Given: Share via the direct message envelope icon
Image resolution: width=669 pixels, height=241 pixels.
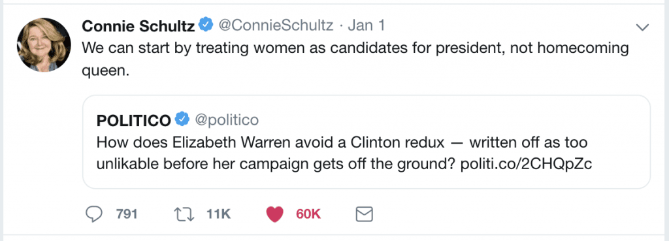Looking at the screenshot, I should (365, 214).
